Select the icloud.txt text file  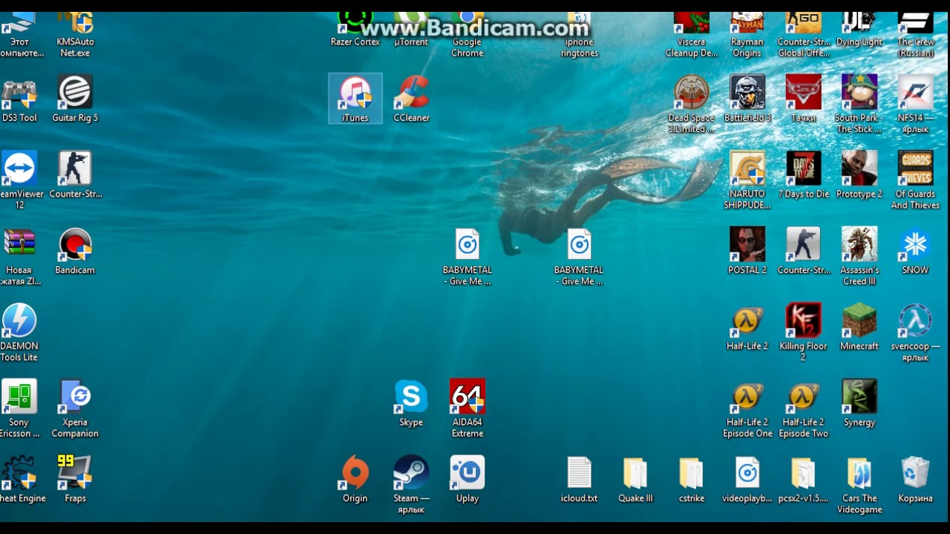579,472
